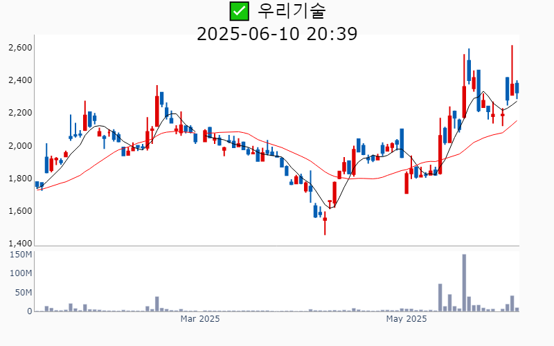Viewport: 554px width, 346px height.
Task: Click the timestamp 2025-06-10 20:39
Action: pyautogui.click(x=277, y=34)
